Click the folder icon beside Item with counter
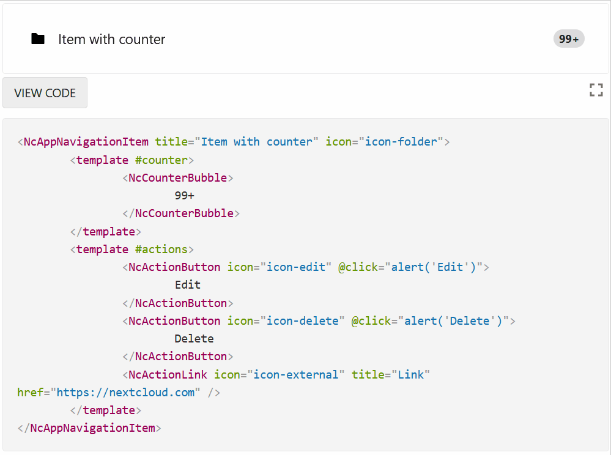 click(x=37, y=39)
